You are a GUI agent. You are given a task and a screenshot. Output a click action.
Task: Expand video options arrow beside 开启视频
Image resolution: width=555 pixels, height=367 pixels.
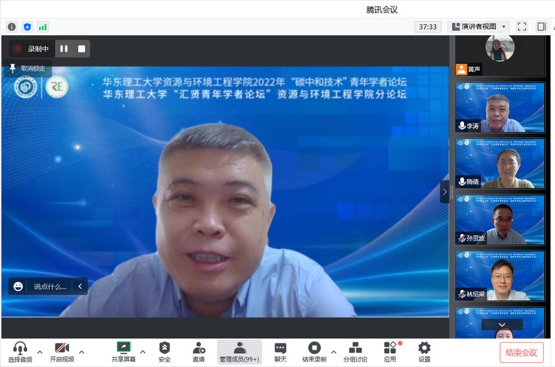click(x=82, y=351)
